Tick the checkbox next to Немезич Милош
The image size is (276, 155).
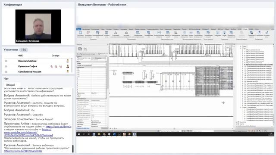[6, 61]
